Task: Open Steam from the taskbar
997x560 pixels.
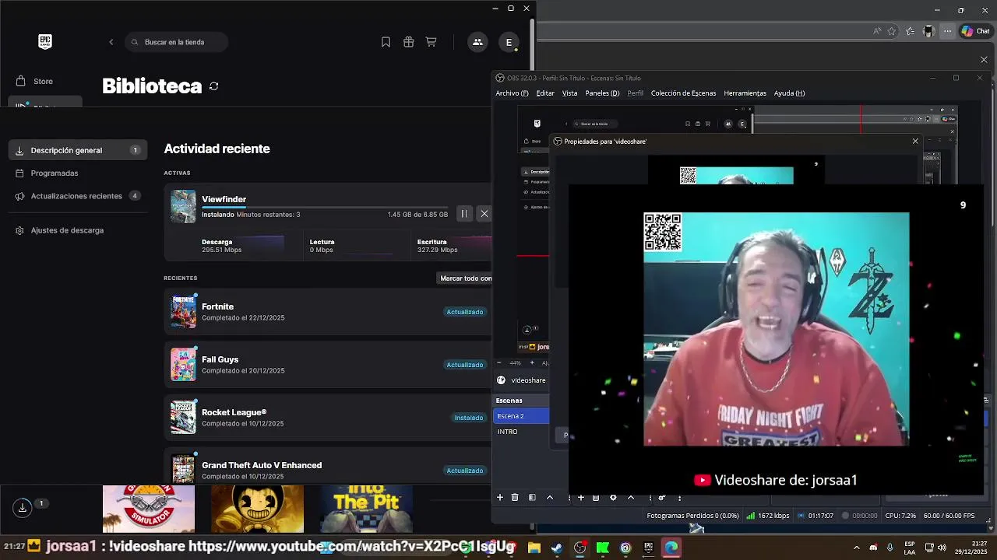Action: 557,548
